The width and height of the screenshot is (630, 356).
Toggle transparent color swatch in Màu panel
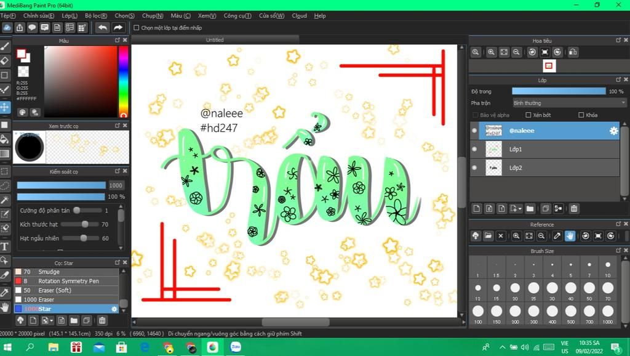point(23,71)
